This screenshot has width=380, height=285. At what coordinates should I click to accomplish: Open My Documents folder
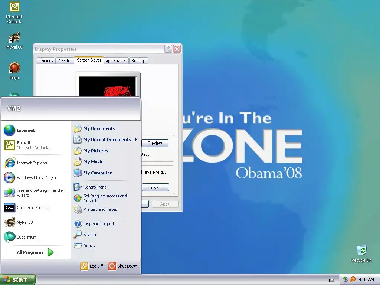(106, 128)
